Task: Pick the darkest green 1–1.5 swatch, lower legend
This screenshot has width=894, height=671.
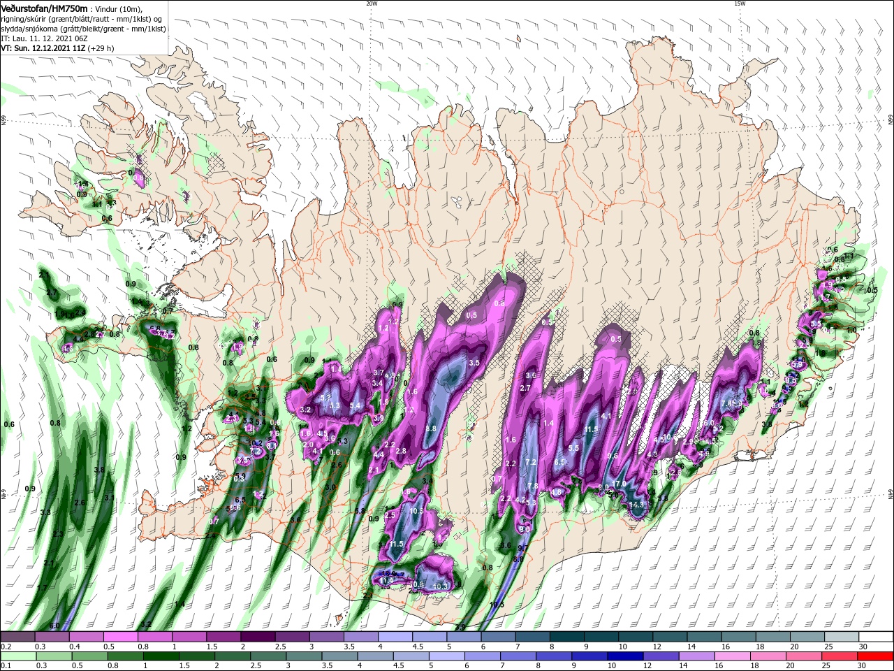Action: pos(161,656)
